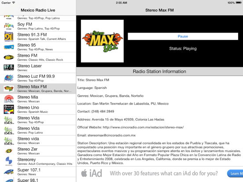The image size is (243, 182).
Task: Select Soy FM station name
Action: pos(25,24)
